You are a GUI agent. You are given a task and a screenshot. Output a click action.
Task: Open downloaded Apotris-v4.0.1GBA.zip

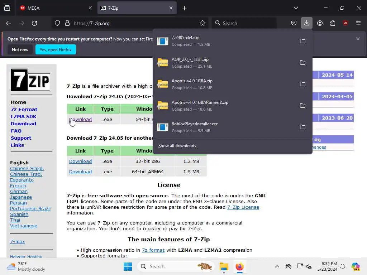click(225, 84)
